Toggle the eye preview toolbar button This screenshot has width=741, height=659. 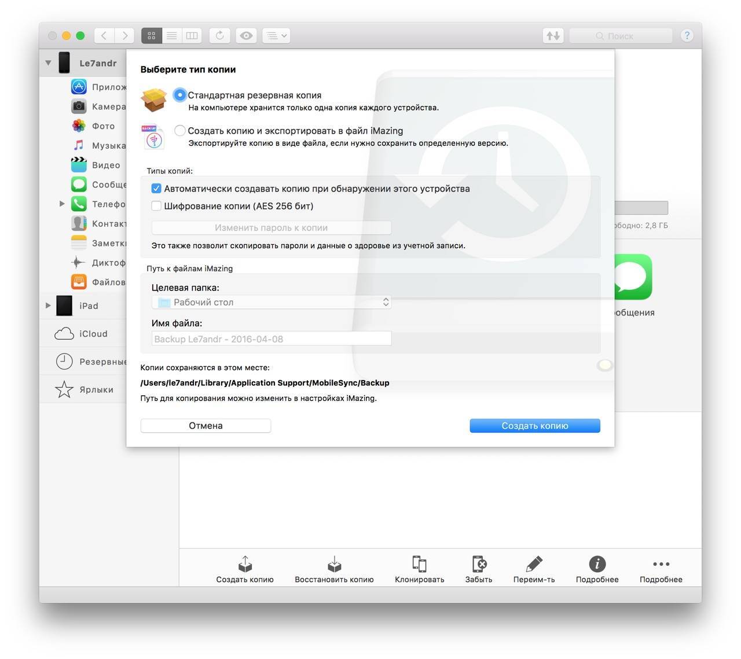[247, 35]
